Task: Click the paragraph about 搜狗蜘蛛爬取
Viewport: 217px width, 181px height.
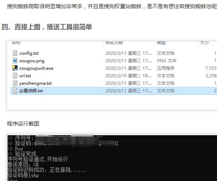Action: click(x=112, y=6)
